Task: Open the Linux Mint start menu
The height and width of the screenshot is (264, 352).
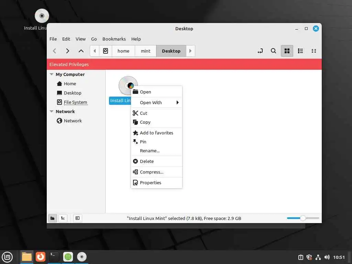Action: [x=7, y=257]
